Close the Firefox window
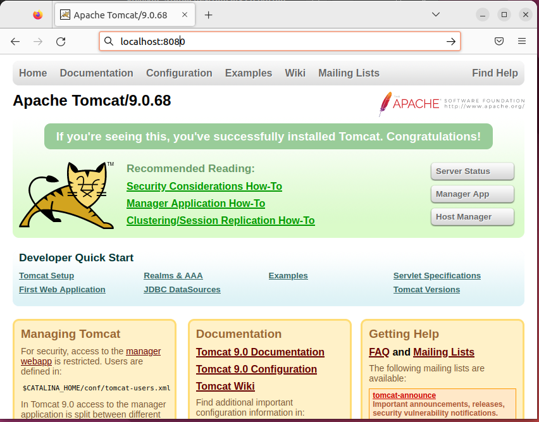The height and width of the screenshot is (422, 539). [525, 15]
